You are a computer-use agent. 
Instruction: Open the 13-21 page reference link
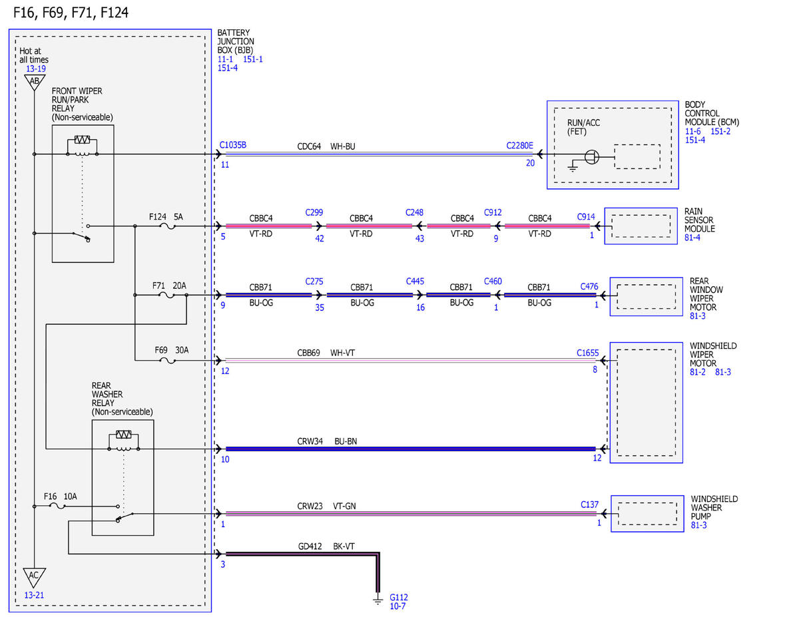(x=35, y=596)
